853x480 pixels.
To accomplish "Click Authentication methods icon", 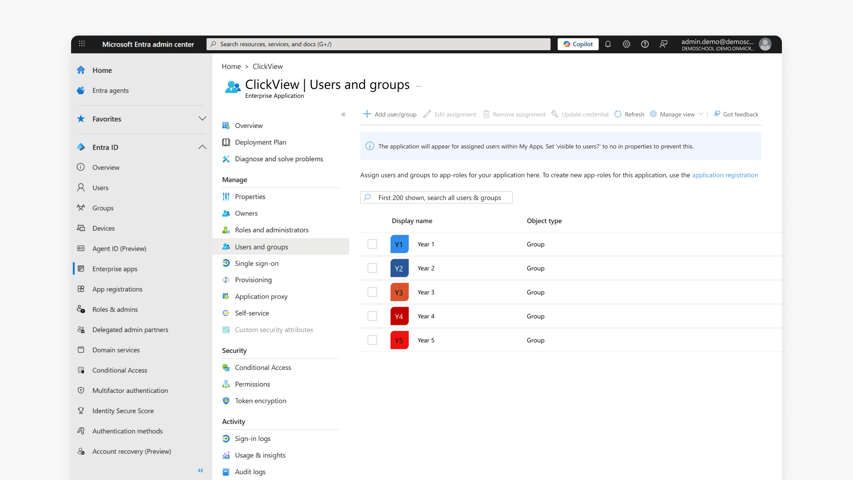I will [81, 431].
